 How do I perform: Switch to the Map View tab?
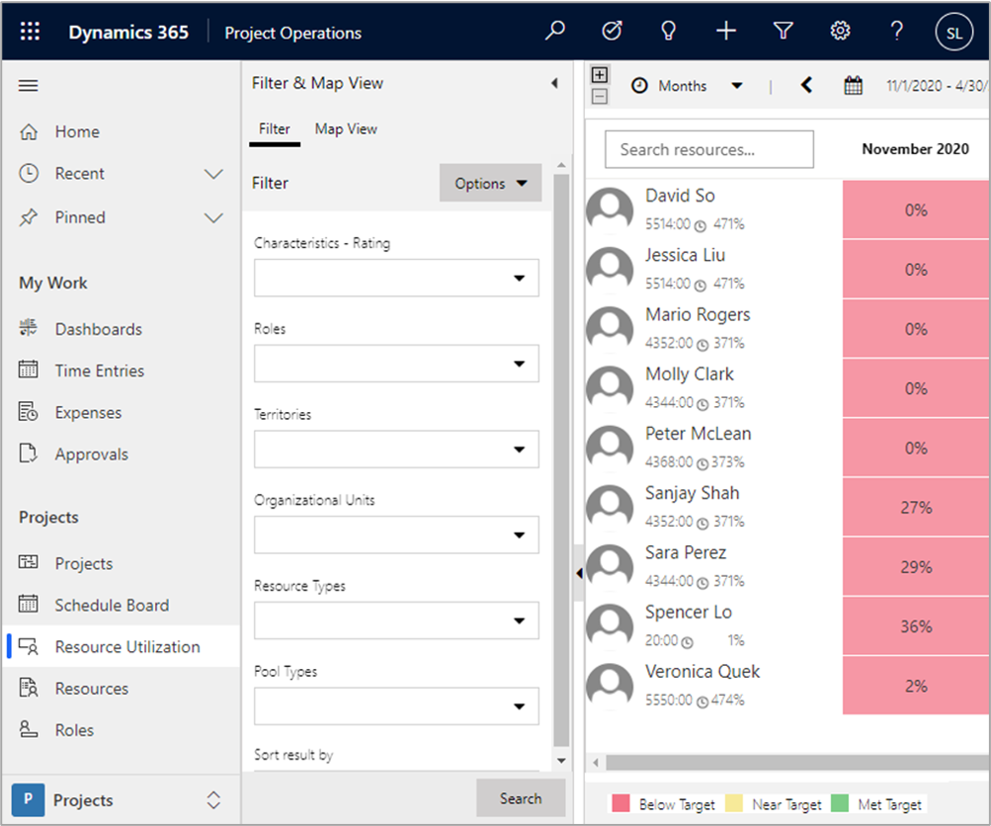coord(346,128)
